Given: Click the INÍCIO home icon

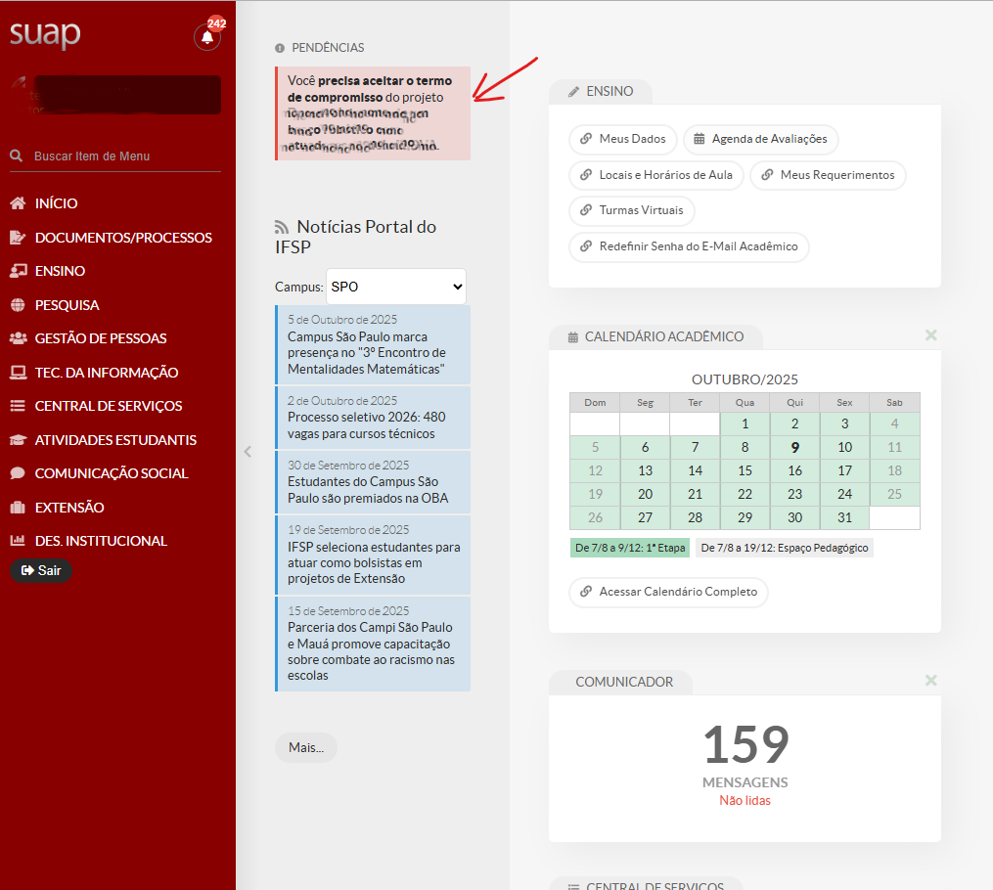Looking at the screenshot, I should click(x=18, y=203).
